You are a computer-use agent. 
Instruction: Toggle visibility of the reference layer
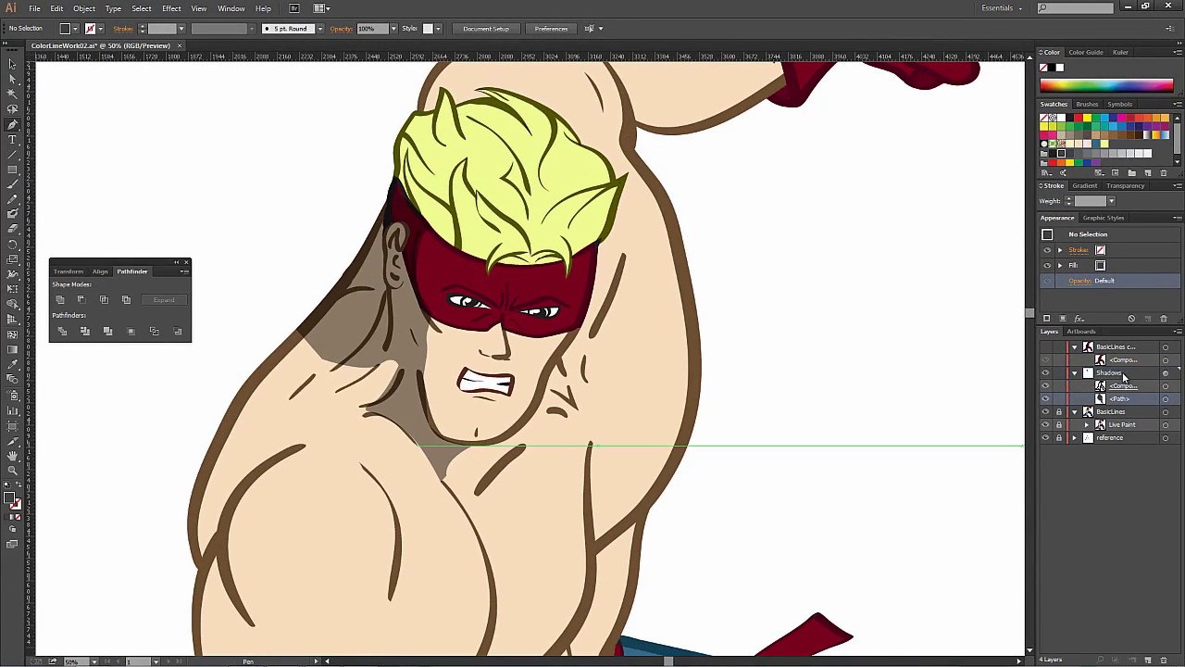pyautogui.click(x=1046, y=438)
